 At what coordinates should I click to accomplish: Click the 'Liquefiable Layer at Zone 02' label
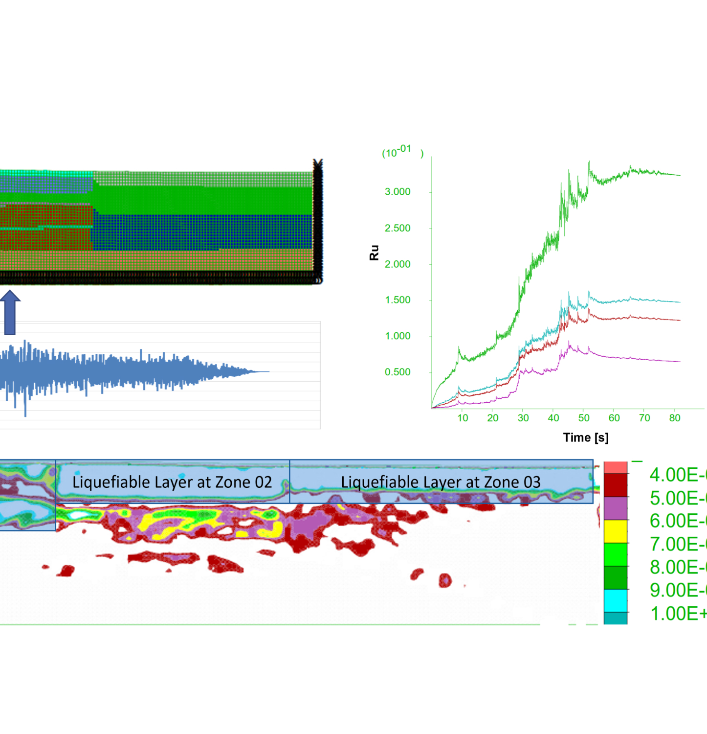click(x=172, y=482)
